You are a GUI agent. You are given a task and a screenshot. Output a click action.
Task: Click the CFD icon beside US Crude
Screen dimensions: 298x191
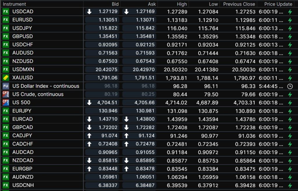pyautogui.click(x=6, y=94)
